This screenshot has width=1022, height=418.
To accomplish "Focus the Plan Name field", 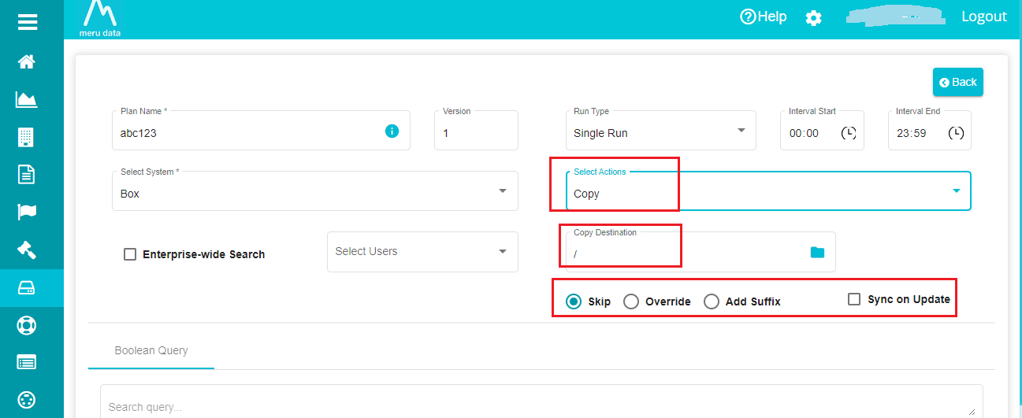I will 261,130.
